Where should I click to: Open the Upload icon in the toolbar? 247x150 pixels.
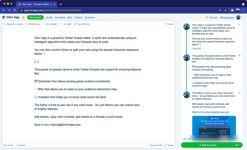(48, 24)
